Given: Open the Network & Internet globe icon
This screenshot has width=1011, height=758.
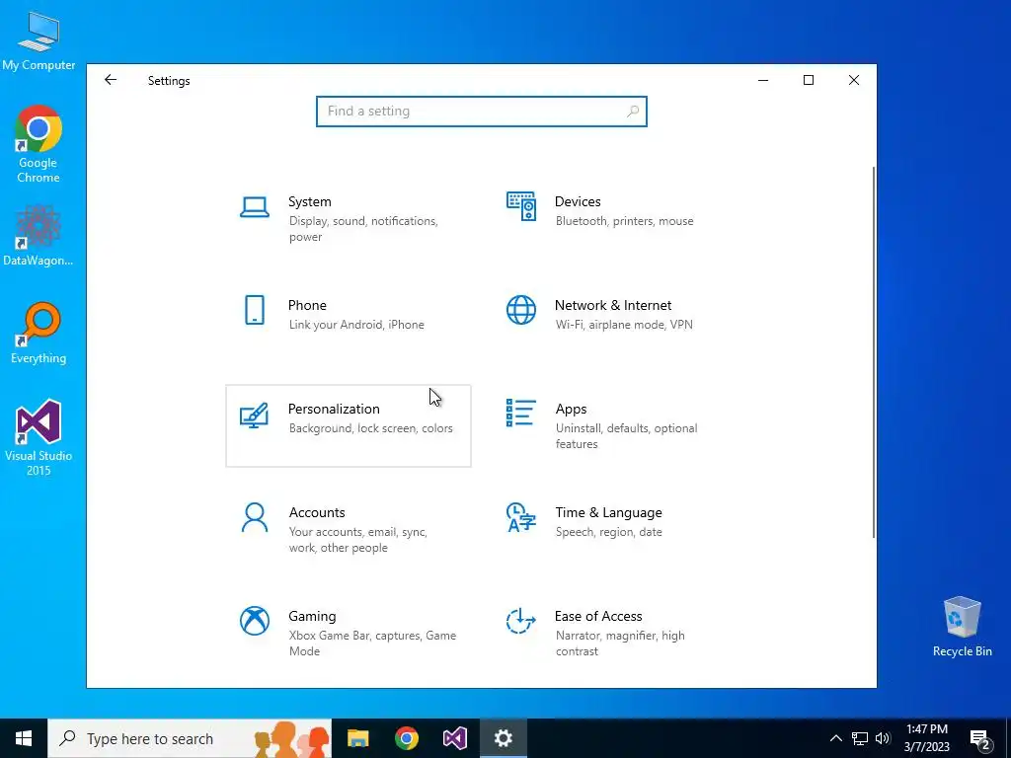Looking at the screenshot, I should tap(521, 311).
